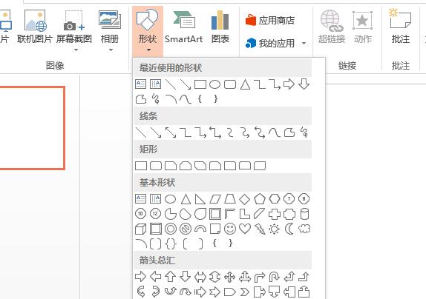Select the up arrow in 箭头总汇
426x299 pixels.
[x=171, y=277]
